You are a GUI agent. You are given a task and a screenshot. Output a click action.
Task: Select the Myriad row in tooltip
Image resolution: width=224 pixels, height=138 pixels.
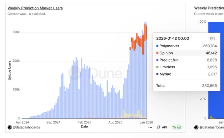(186, 74)
